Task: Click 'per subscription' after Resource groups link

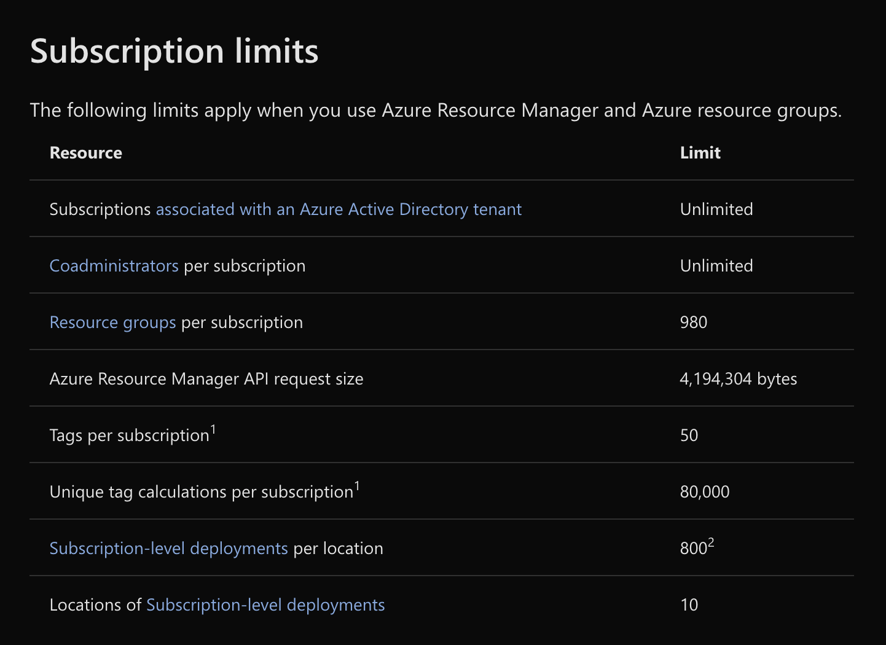Action: [x=242, y=322]
